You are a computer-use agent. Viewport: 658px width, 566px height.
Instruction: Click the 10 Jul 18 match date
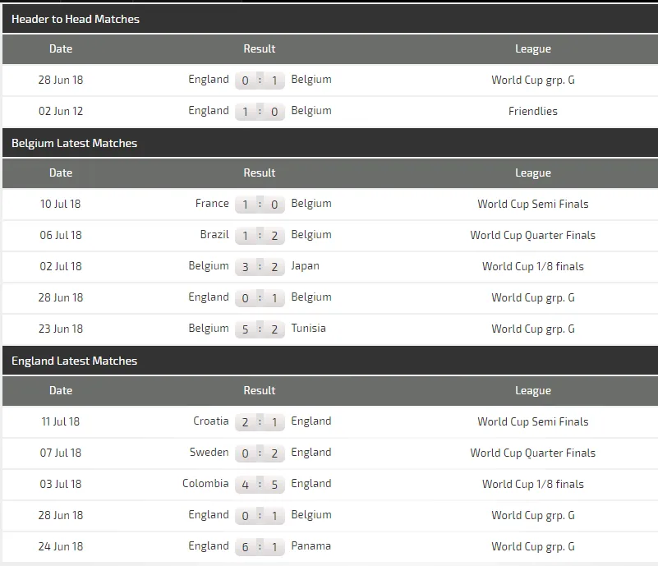[x=61, y=204]
